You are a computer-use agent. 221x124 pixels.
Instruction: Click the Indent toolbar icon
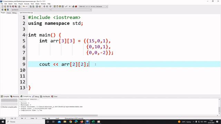coord(37,7)
